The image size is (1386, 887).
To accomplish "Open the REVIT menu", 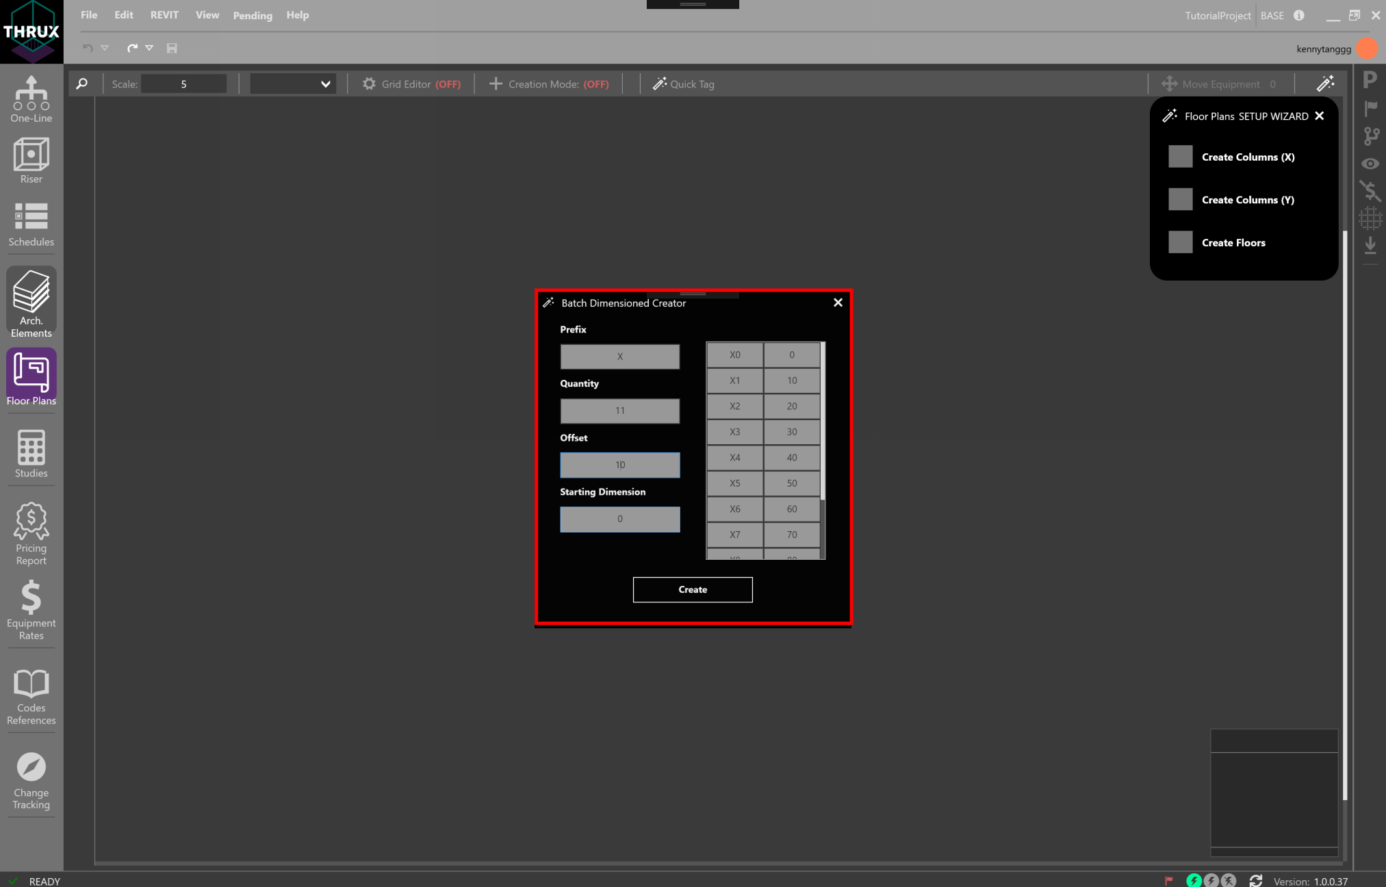I will [x=164, y=15].
